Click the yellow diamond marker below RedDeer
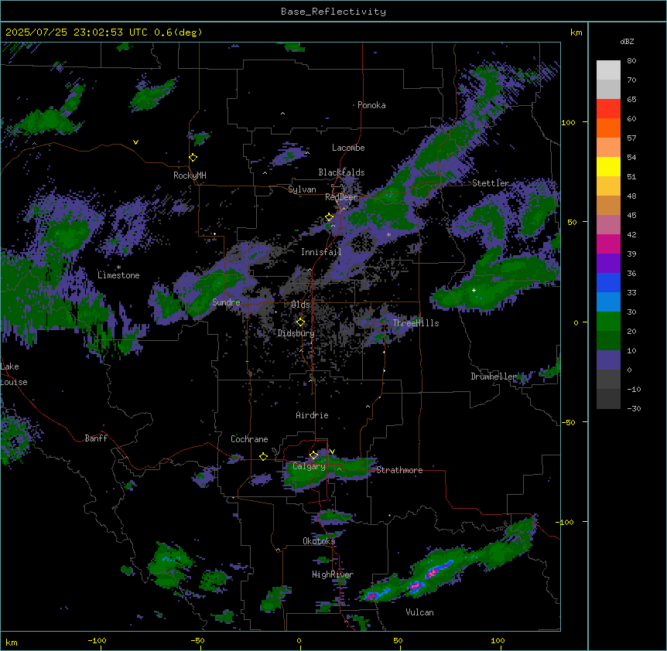Viewport: 667px width, 651px height. click(x=330, y=217)
